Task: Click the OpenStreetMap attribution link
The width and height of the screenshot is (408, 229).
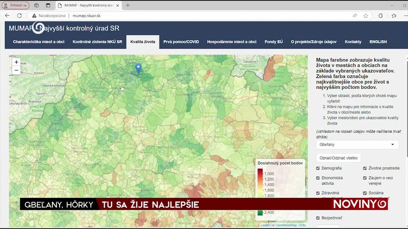Action: (x=286, y=225)
